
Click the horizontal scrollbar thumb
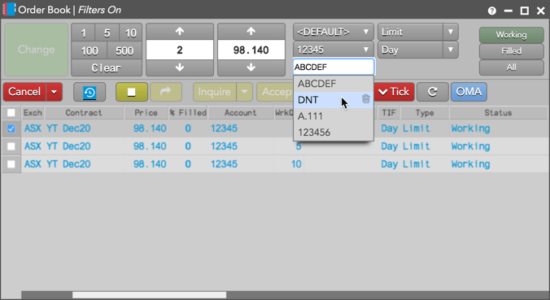[150, 295]
